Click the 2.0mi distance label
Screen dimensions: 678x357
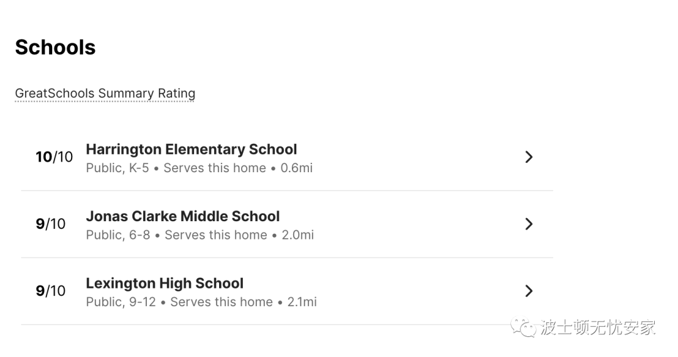pos(298,235)
